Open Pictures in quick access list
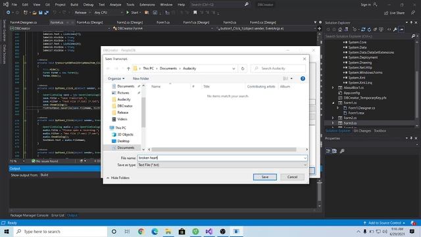The height and width of the screenshot is (237, 421). pyautogui.click(x=123, y=93)
